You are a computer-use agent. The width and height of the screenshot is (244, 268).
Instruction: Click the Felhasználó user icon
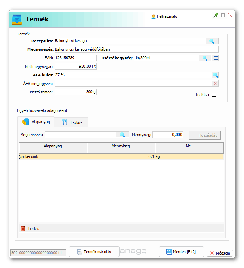(x=154, y=16)
